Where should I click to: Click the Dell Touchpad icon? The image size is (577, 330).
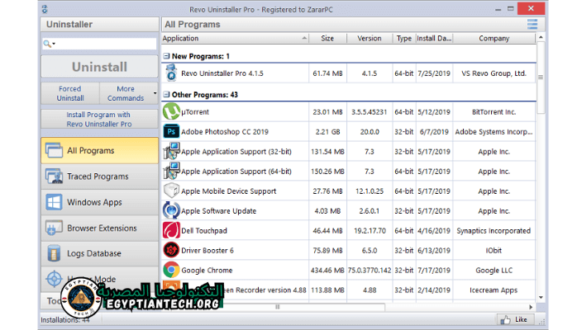click(171, 230)
